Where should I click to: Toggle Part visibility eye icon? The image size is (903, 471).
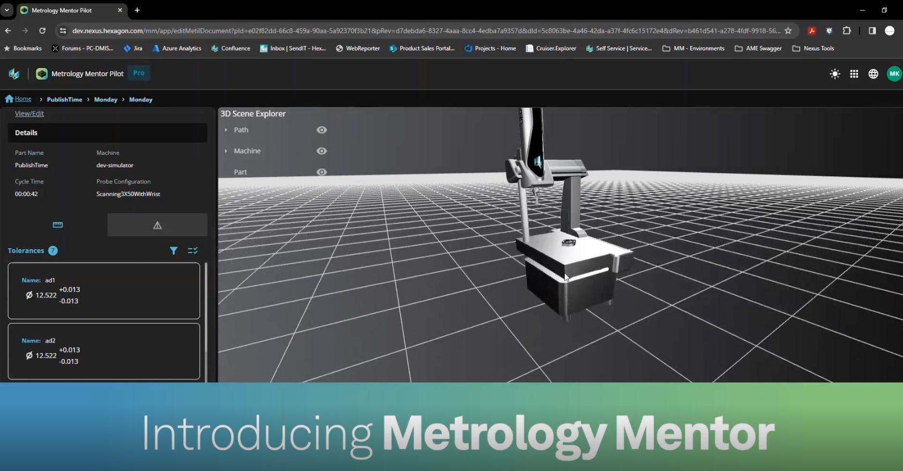322,172
